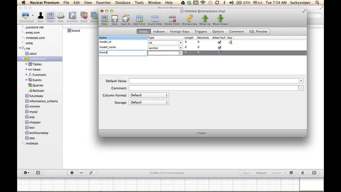Click the Insert Field icon
Image resolution: width=341 pixels, height=192 pixels.
[155, 18]
